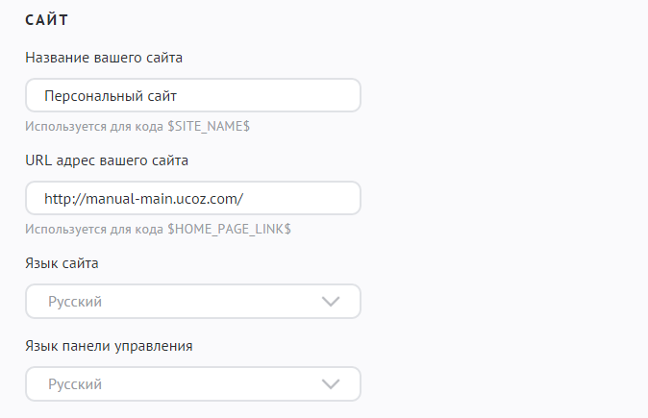648x418 pixels.
Task: Open the "Язык панели управления" dropdown
Action: [192, 384]
